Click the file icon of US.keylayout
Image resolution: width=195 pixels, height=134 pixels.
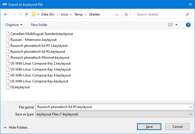[x=8, y=87]
